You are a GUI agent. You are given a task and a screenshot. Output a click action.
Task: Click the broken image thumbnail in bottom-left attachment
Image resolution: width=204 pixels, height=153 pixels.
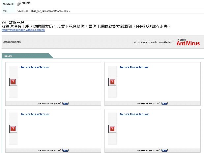pos(13,129)
